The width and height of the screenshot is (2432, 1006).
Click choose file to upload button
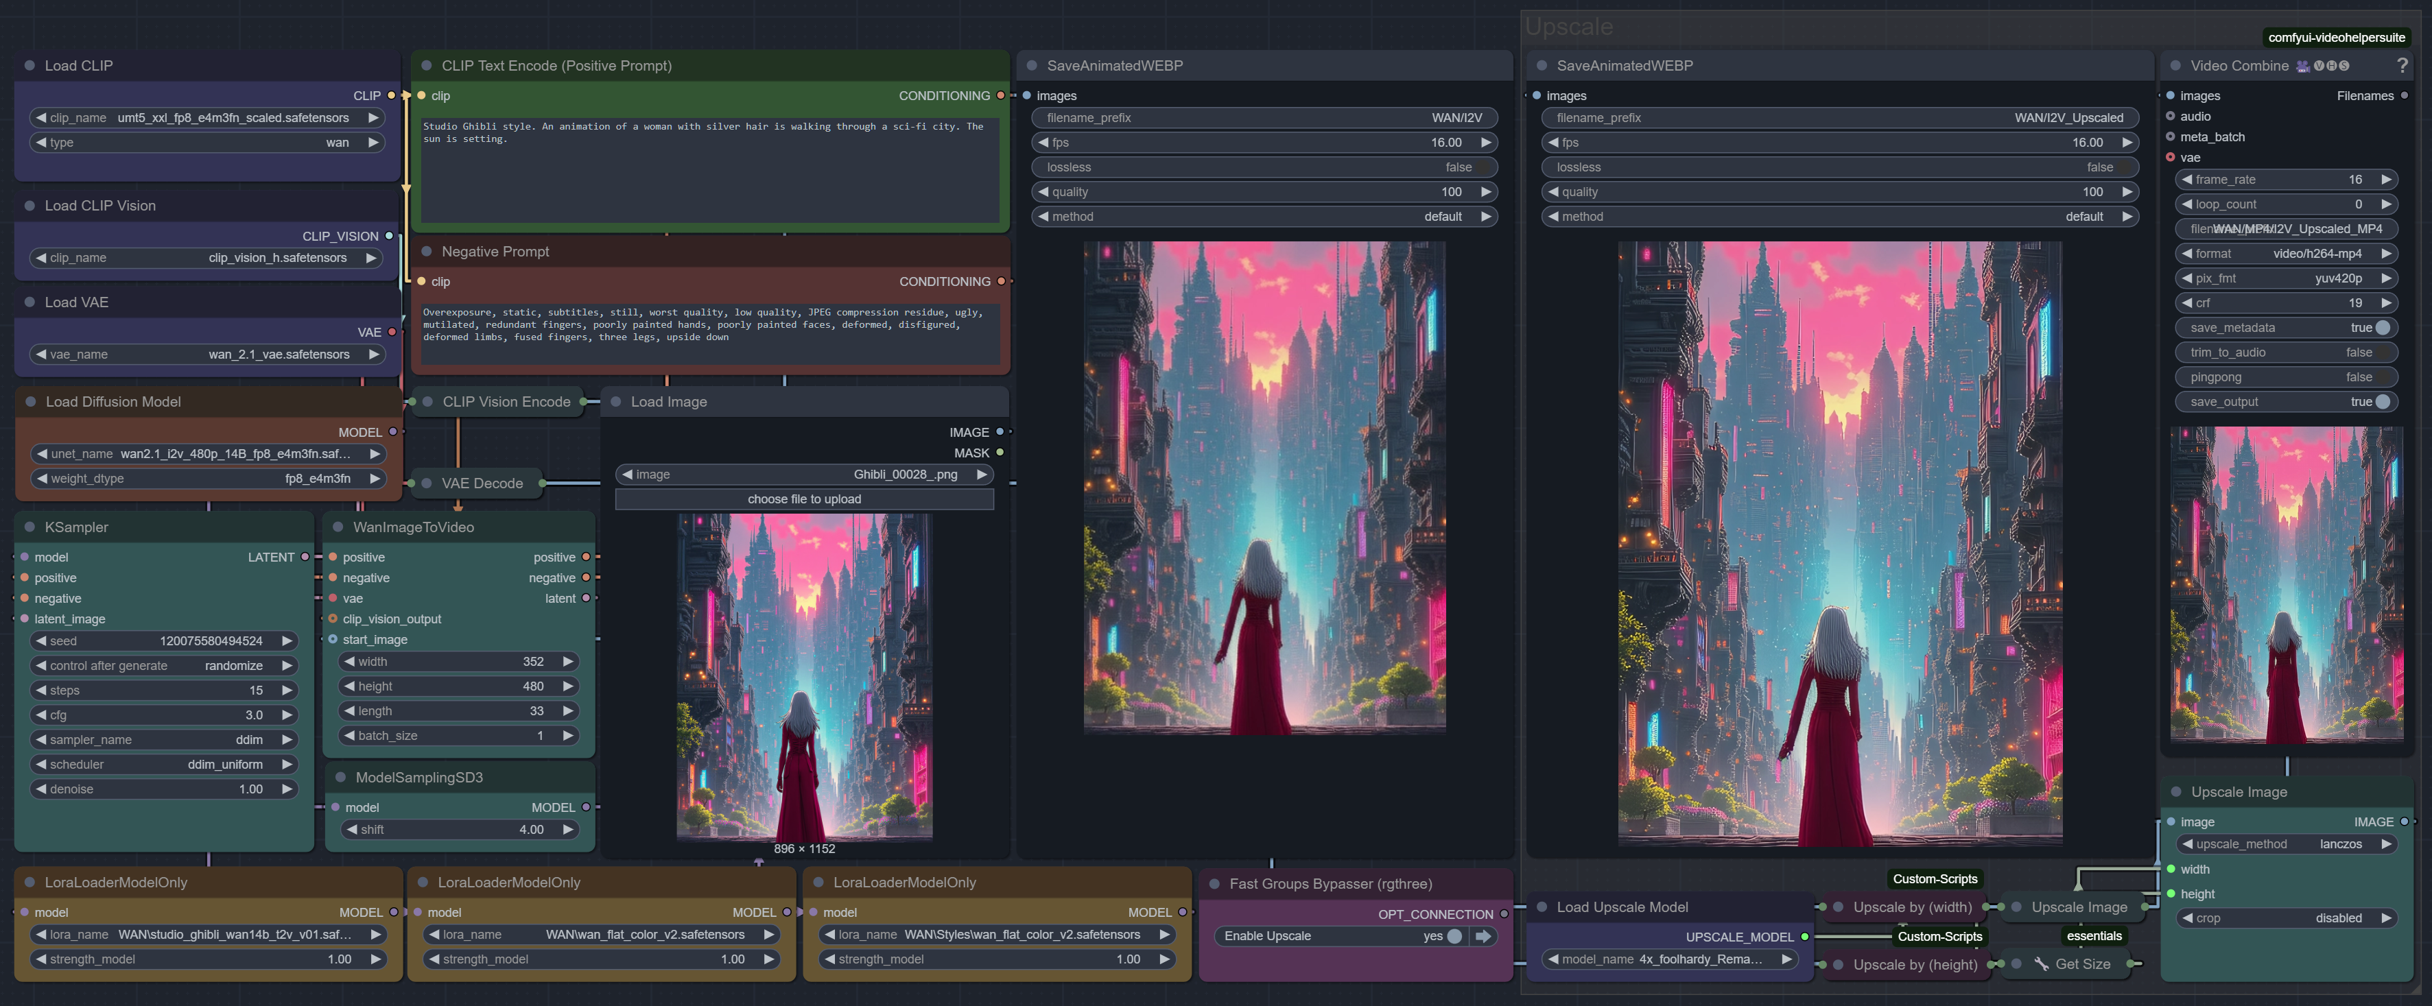click(803, 499)
